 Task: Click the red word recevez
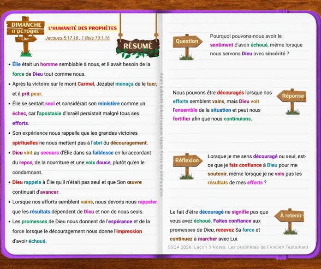point(225,230)
